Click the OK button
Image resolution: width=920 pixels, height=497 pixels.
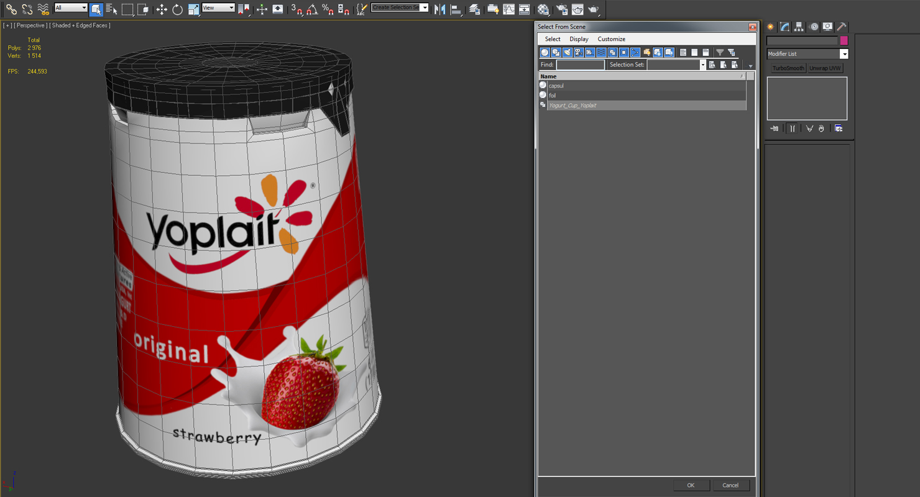pos(690,485)
